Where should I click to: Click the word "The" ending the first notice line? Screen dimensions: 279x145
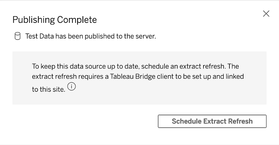click(x=233, y=66)
